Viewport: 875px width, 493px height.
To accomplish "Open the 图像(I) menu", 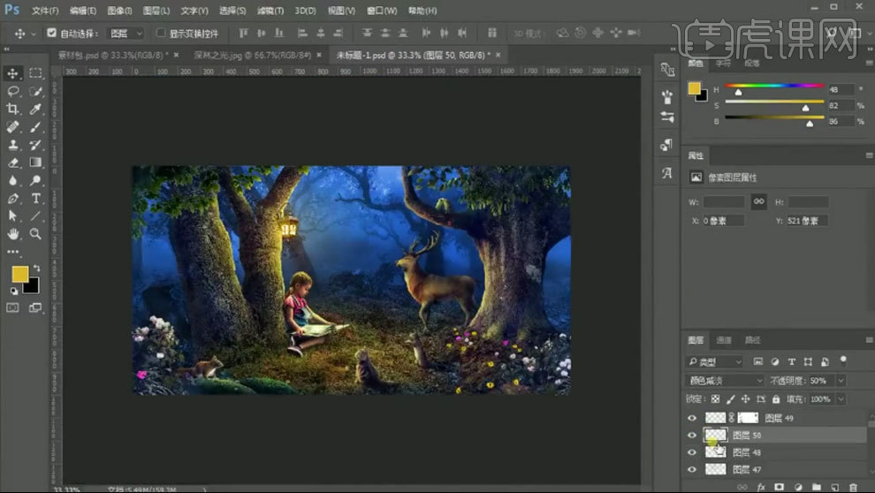I will [119, 11].
